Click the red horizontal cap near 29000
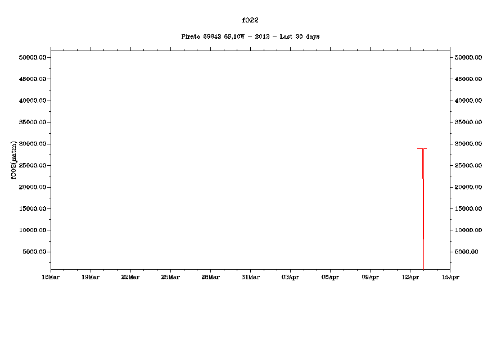Image resolution: width=501 pixels, height=354 pixels. tap(422, 149)
